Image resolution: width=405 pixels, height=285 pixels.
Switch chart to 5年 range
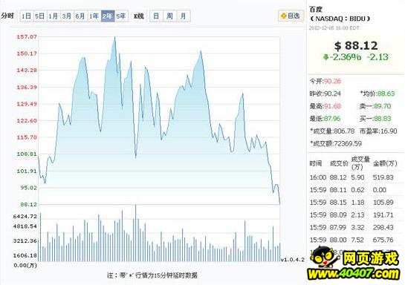pyautogui.click(x=121, y=16)
